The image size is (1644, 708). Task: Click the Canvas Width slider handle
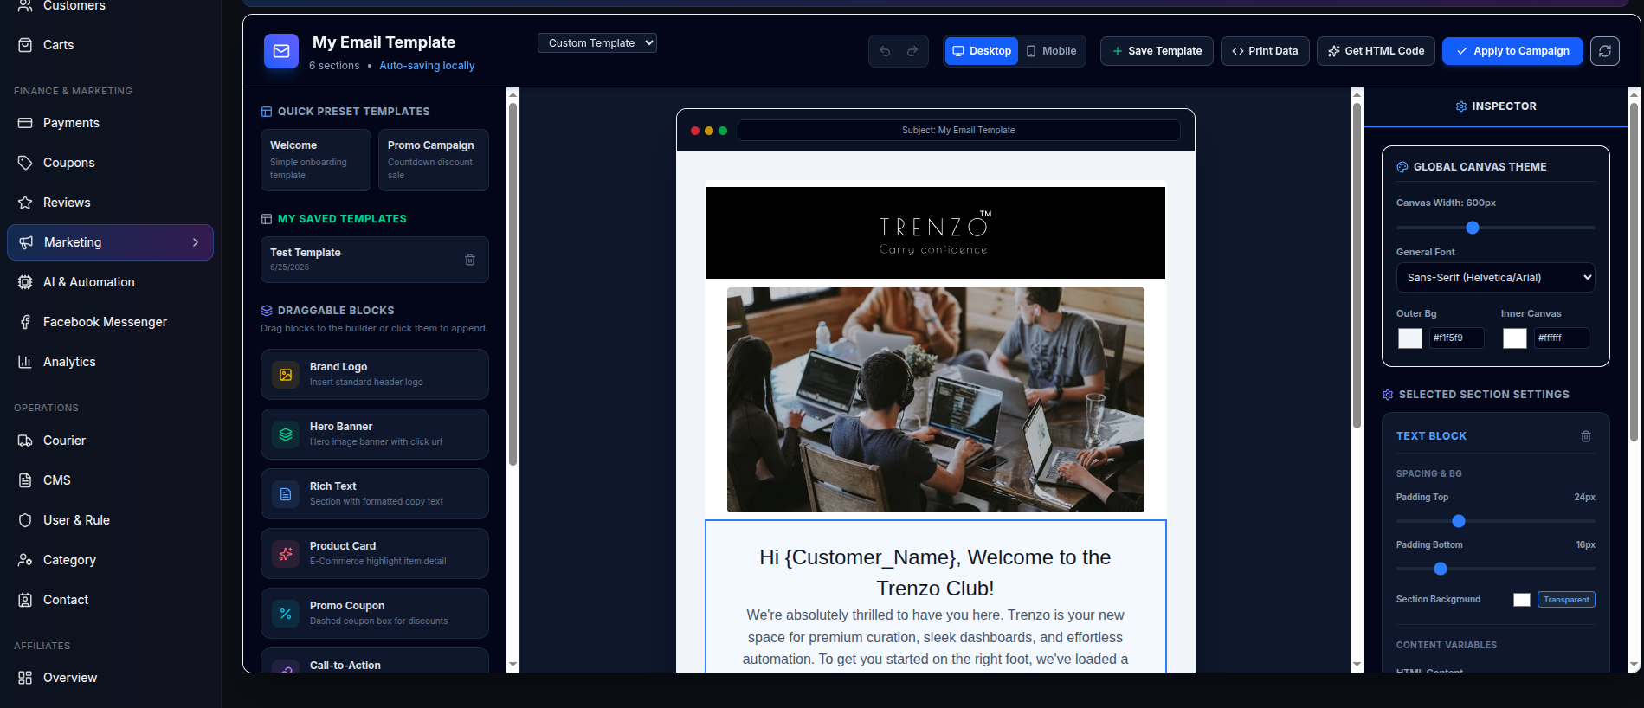click(x=1473, y=228)
